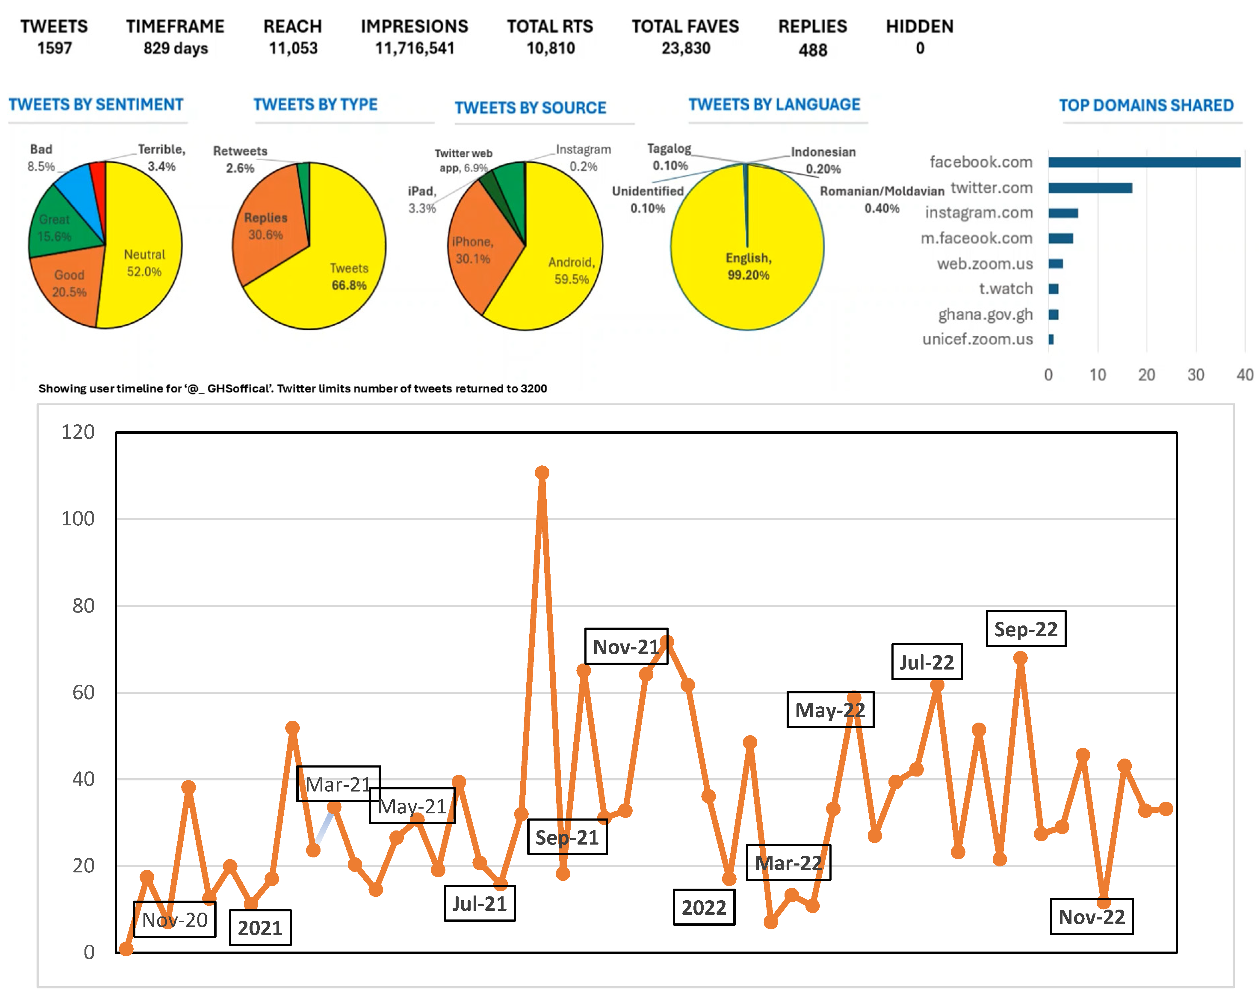Screen dimensions: 1259x995
Task: Select the TOTAL FAVES 23,830 statistic
Action: pyautogui.click(x=685, y=37)
